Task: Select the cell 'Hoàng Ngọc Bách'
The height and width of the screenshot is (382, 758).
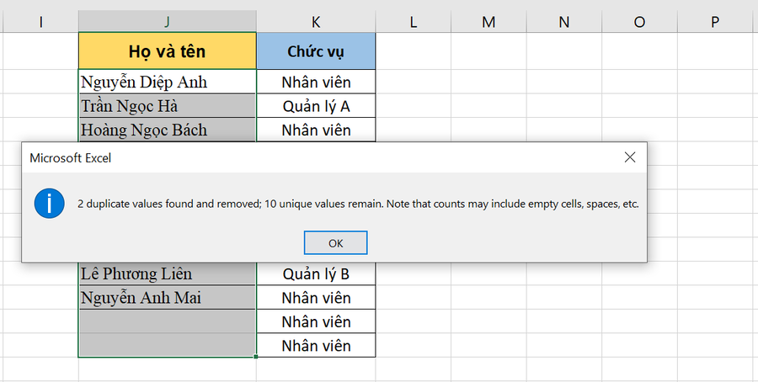Action: tap(168, 130)
